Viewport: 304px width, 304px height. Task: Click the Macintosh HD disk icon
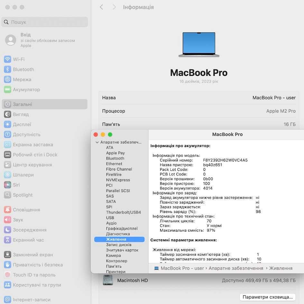pos(108,280)
